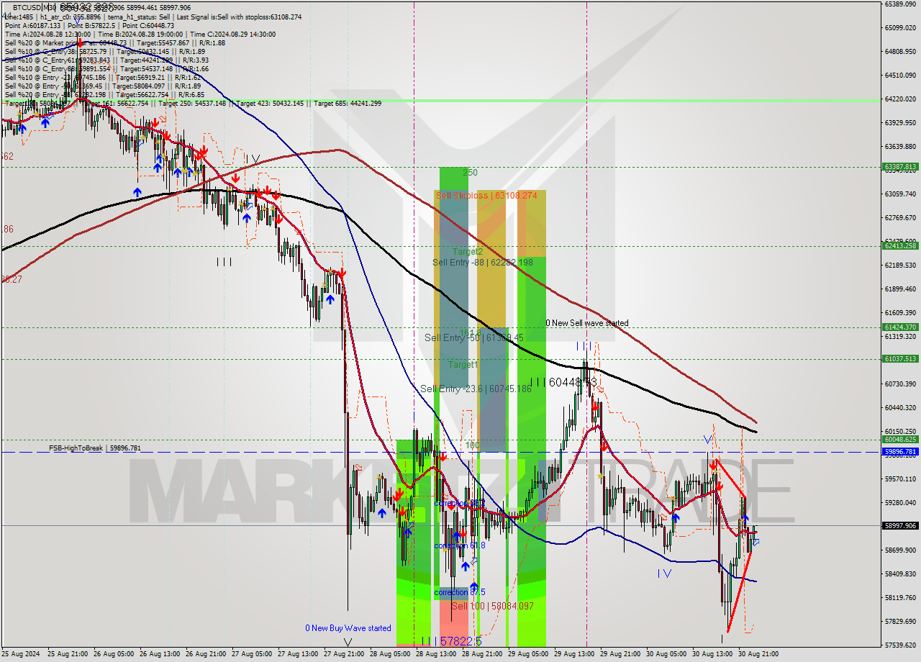921x662 pixels.
Task: Click the 62769.670 price axis value
Action: point(900,217)
